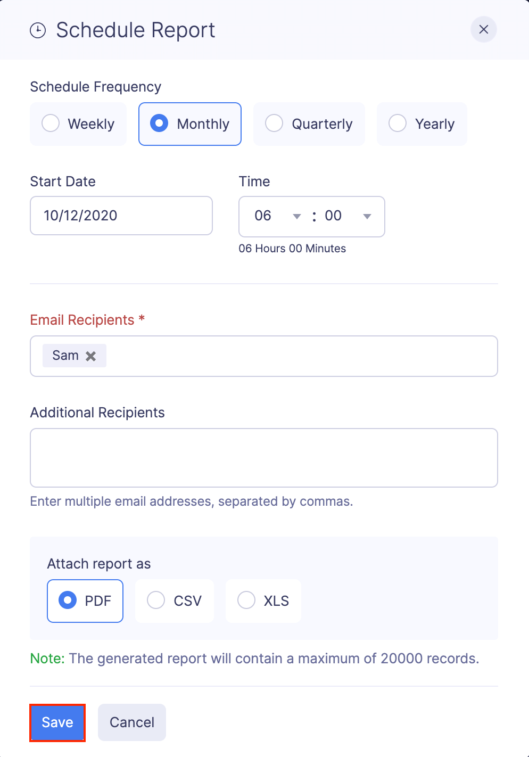Attach the report as XLS

click(x=263, y=601)
